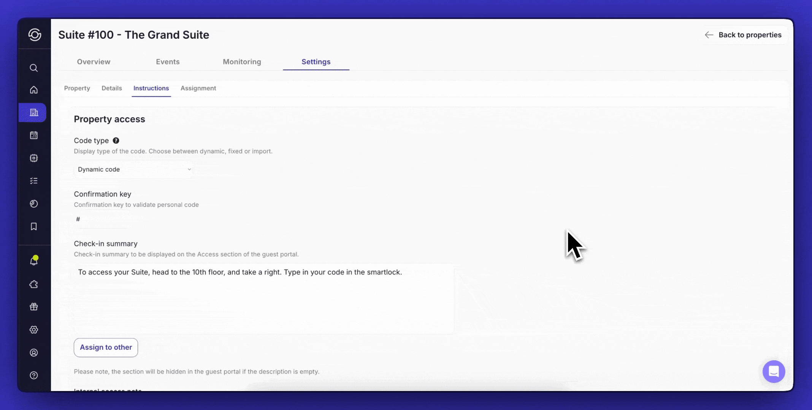The height and width of the screenshot is (410, 812).
Task: Open the chat support bubble
Action: click(774, 371)
